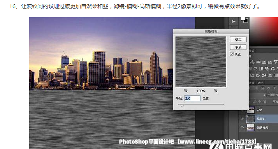The image size is (278, 149).
Task: Toggle the 预览 preview checkbox
Action: point(232,54)
